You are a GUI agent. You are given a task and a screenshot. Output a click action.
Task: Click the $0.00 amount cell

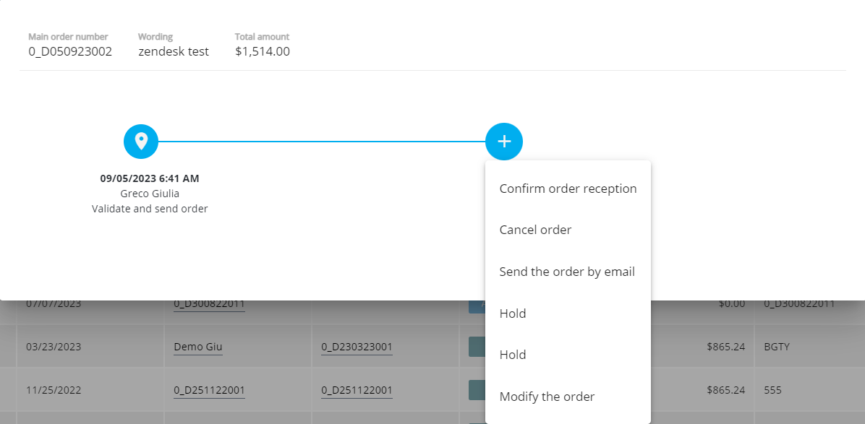(x=731, y=304)
